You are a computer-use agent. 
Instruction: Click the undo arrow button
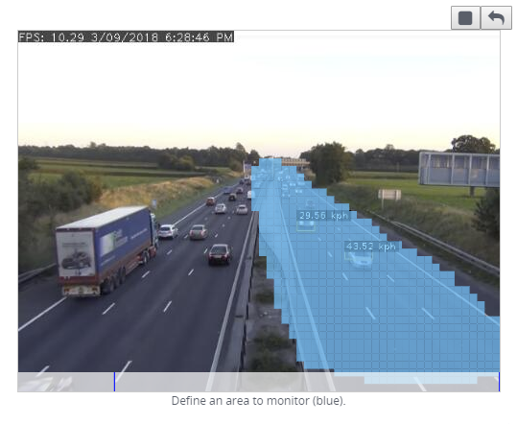496,18
